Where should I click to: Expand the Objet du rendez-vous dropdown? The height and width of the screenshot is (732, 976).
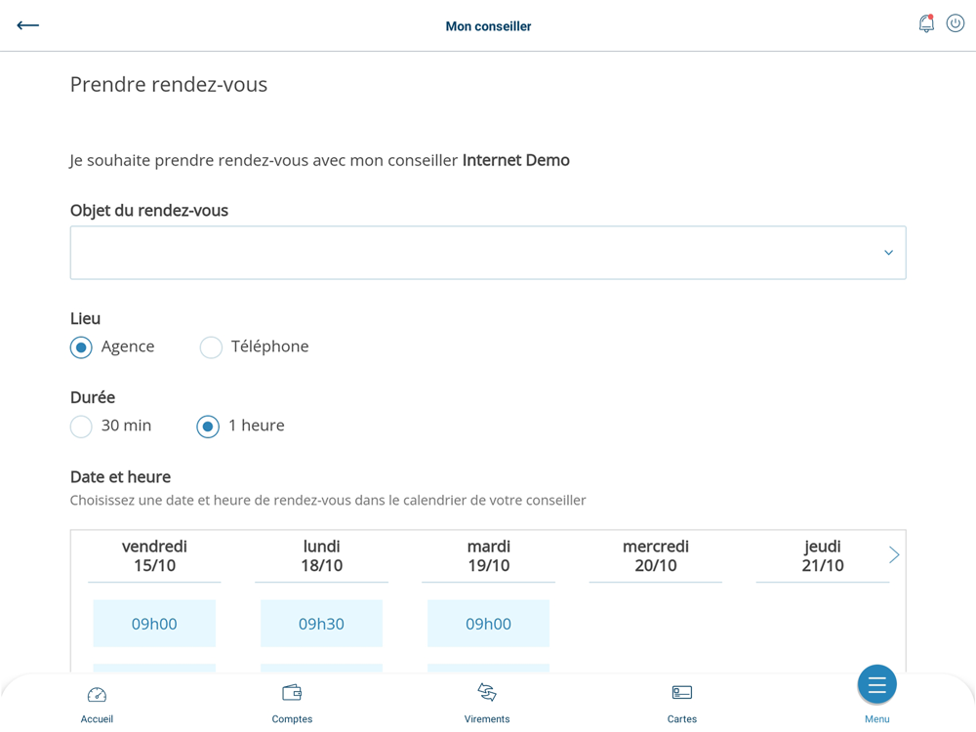[x=488, y=253]
